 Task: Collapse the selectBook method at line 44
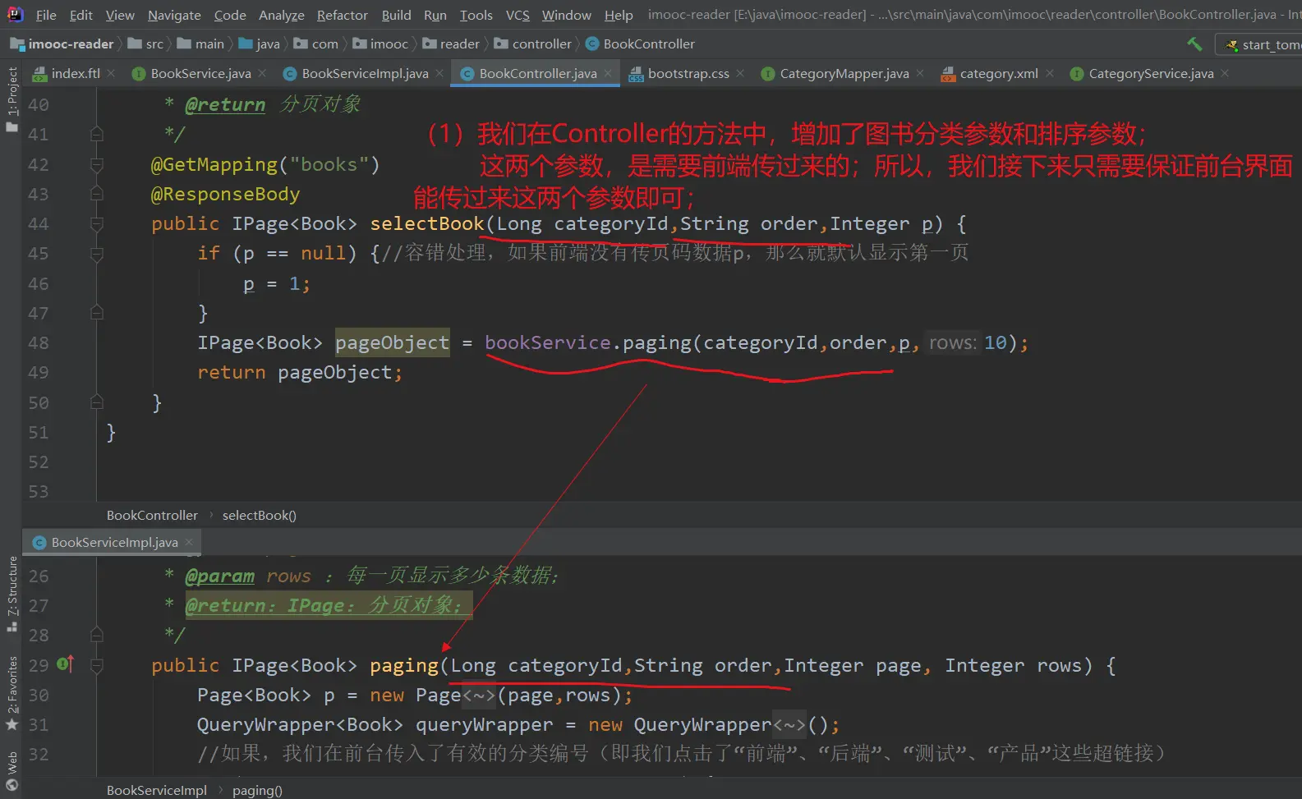pyautogui.click(x=97, y=224)
